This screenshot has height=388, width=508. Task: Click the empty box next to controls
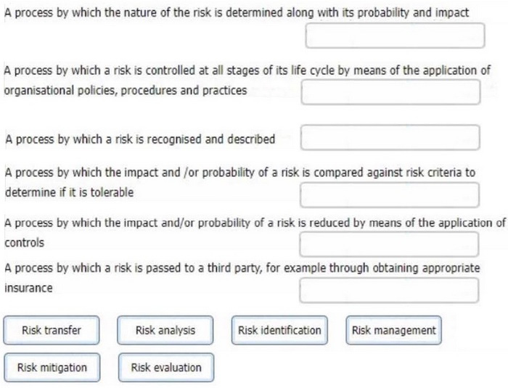pos(389,244)
